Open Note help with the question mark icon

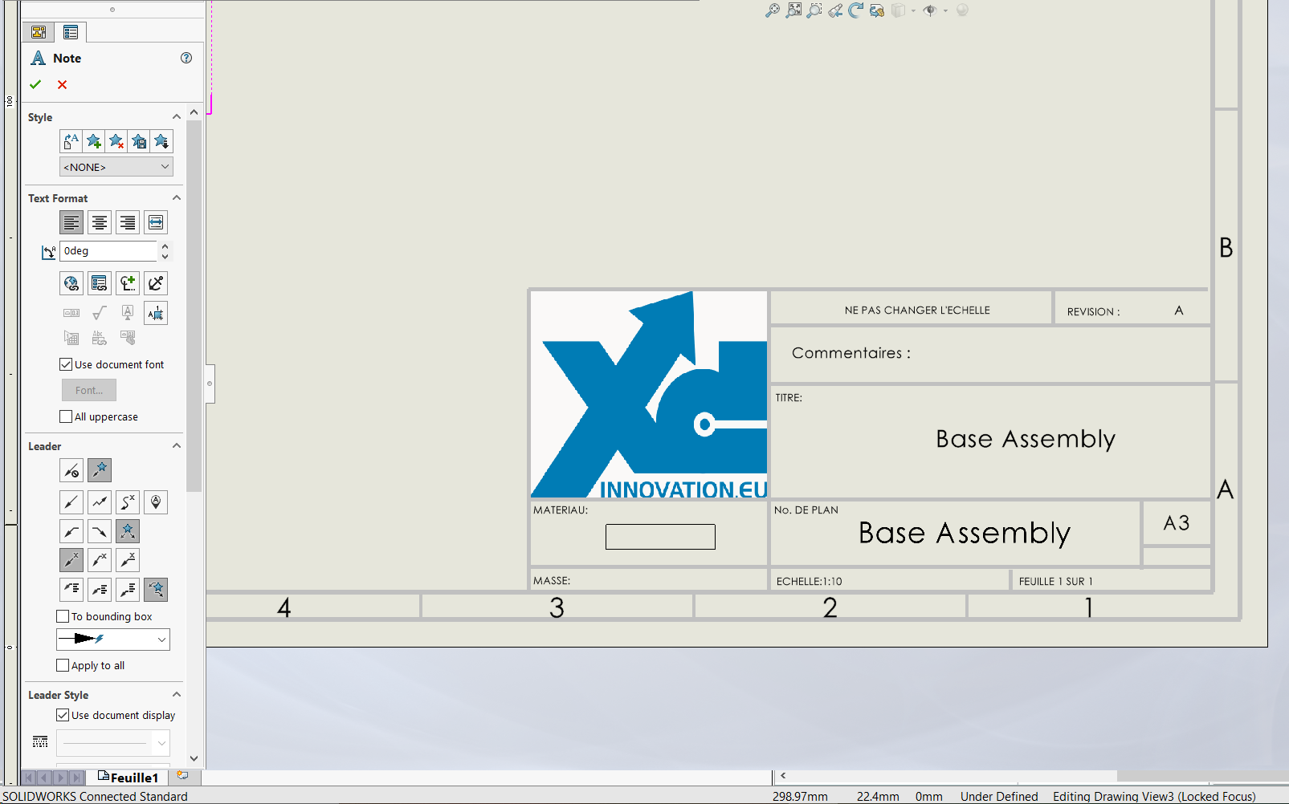click(x=186, y=58)
